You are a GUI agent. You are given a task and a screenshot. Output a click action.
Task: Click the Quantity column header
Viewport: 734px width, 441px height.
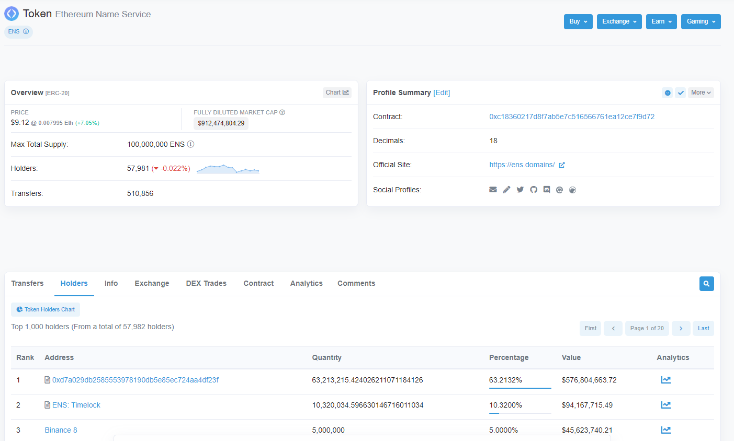pos(327,357)
